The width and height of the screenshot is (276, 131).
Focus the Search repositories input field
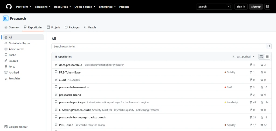(159, 46)
